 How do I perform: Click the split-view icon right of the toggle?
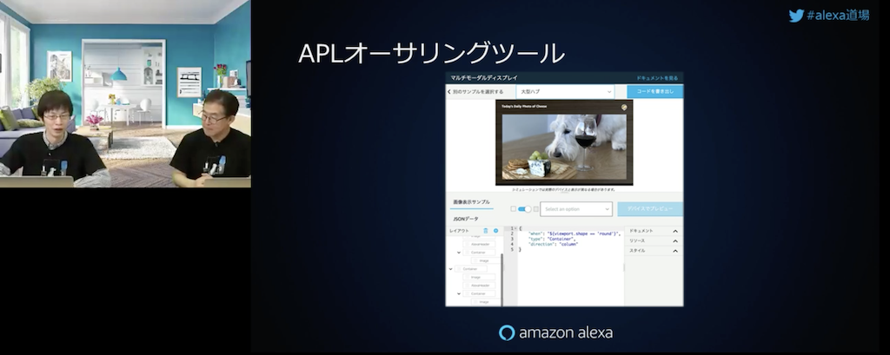[x=535, y=208]
